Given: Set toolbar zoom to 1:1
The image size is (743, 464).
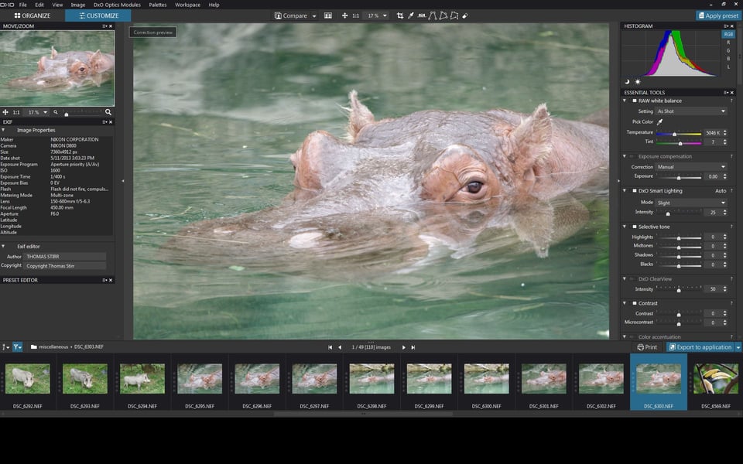Looking at the screenshot, I should point(355,15).
